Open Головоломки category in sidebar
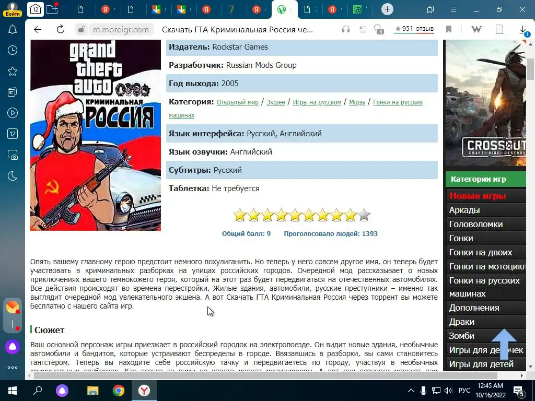This screenshot has height=401, width=535. click(475, 225)
